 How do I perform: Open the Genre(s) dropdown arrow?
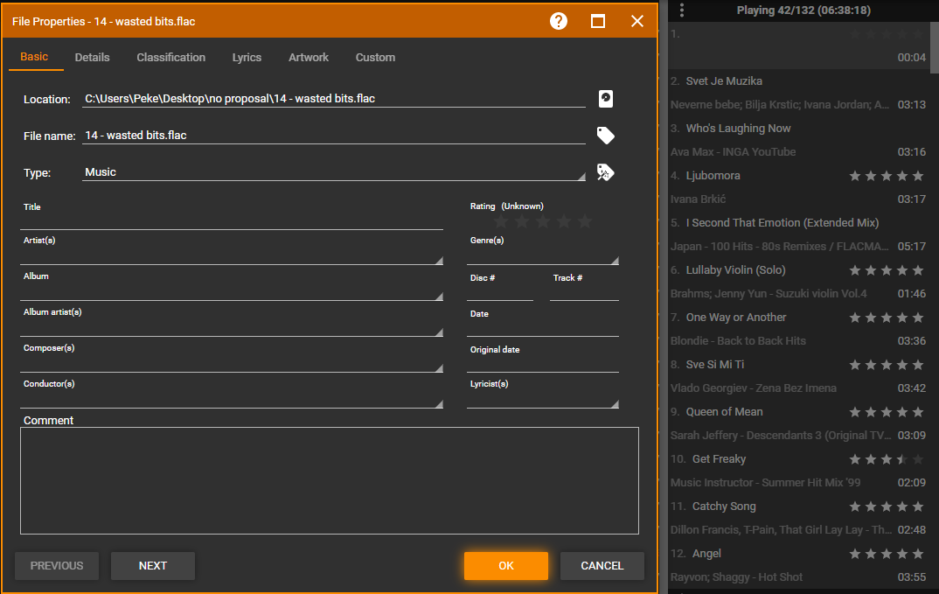click(x=615, y=260)
